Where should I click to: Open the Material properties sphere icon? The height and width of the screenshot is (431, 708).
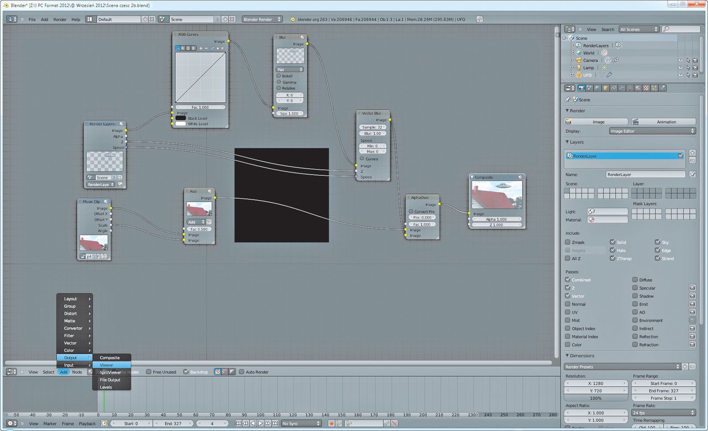[x=638, y=88]
